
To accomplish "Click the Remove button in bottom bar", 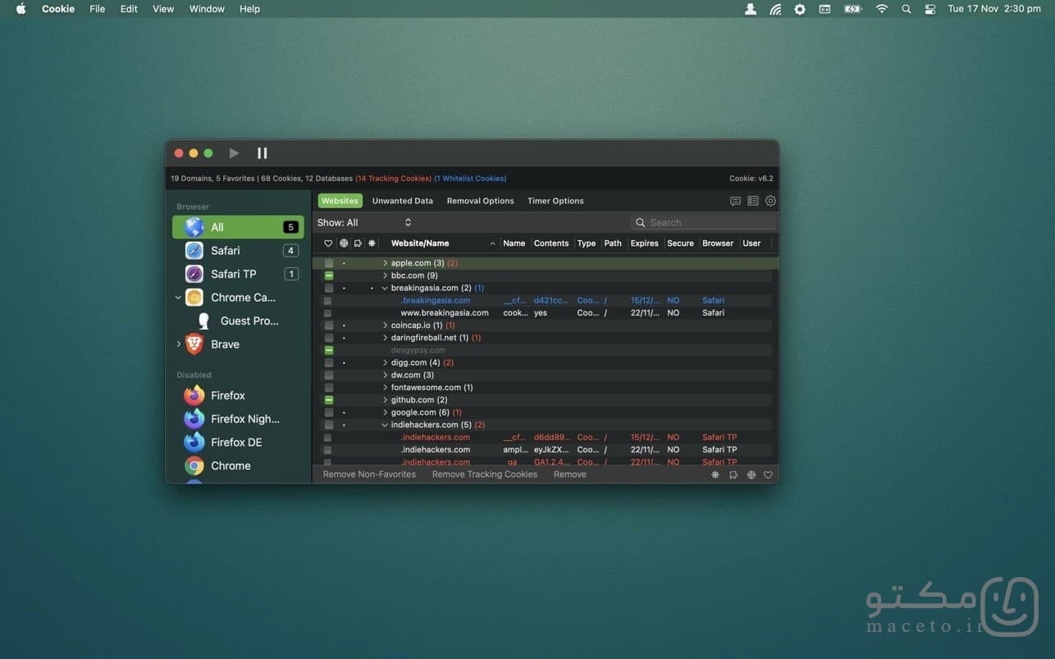I will [x=570, y=475].
